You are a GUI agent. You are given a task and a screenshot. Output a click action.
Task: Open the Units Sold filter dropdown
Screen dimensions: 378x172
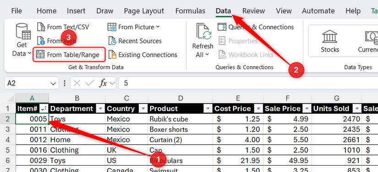[x=357, y=109]
